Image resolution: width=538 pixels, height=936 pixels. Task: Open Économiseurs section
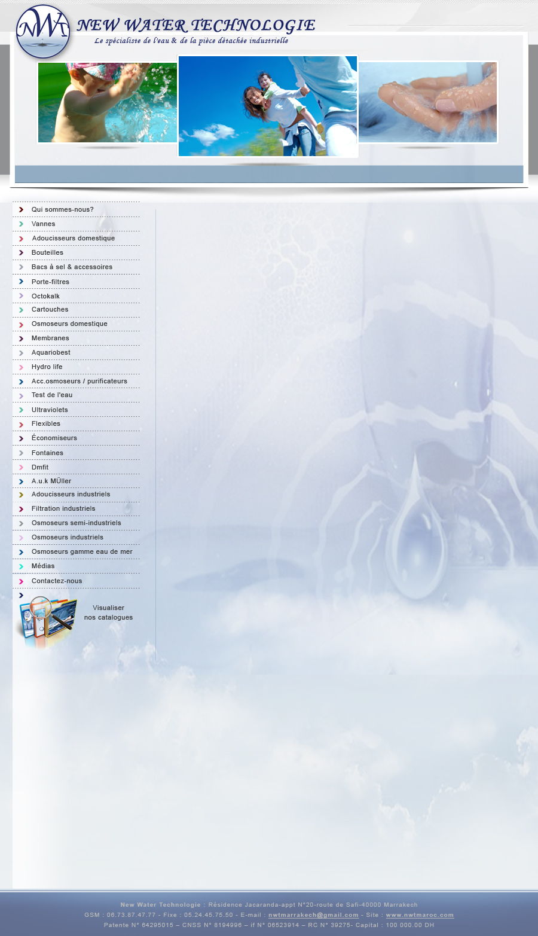point(54,438)
